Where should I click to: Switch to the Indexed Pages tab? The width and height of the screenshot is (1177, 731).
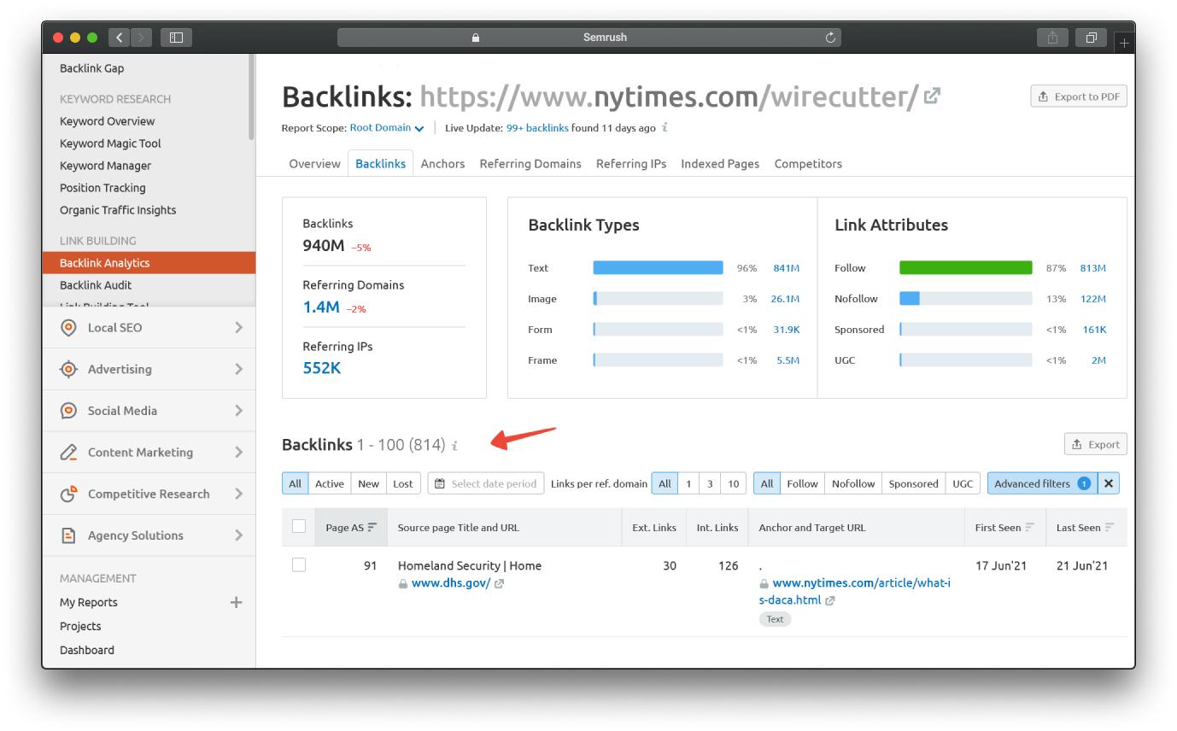tap(720, 164)
